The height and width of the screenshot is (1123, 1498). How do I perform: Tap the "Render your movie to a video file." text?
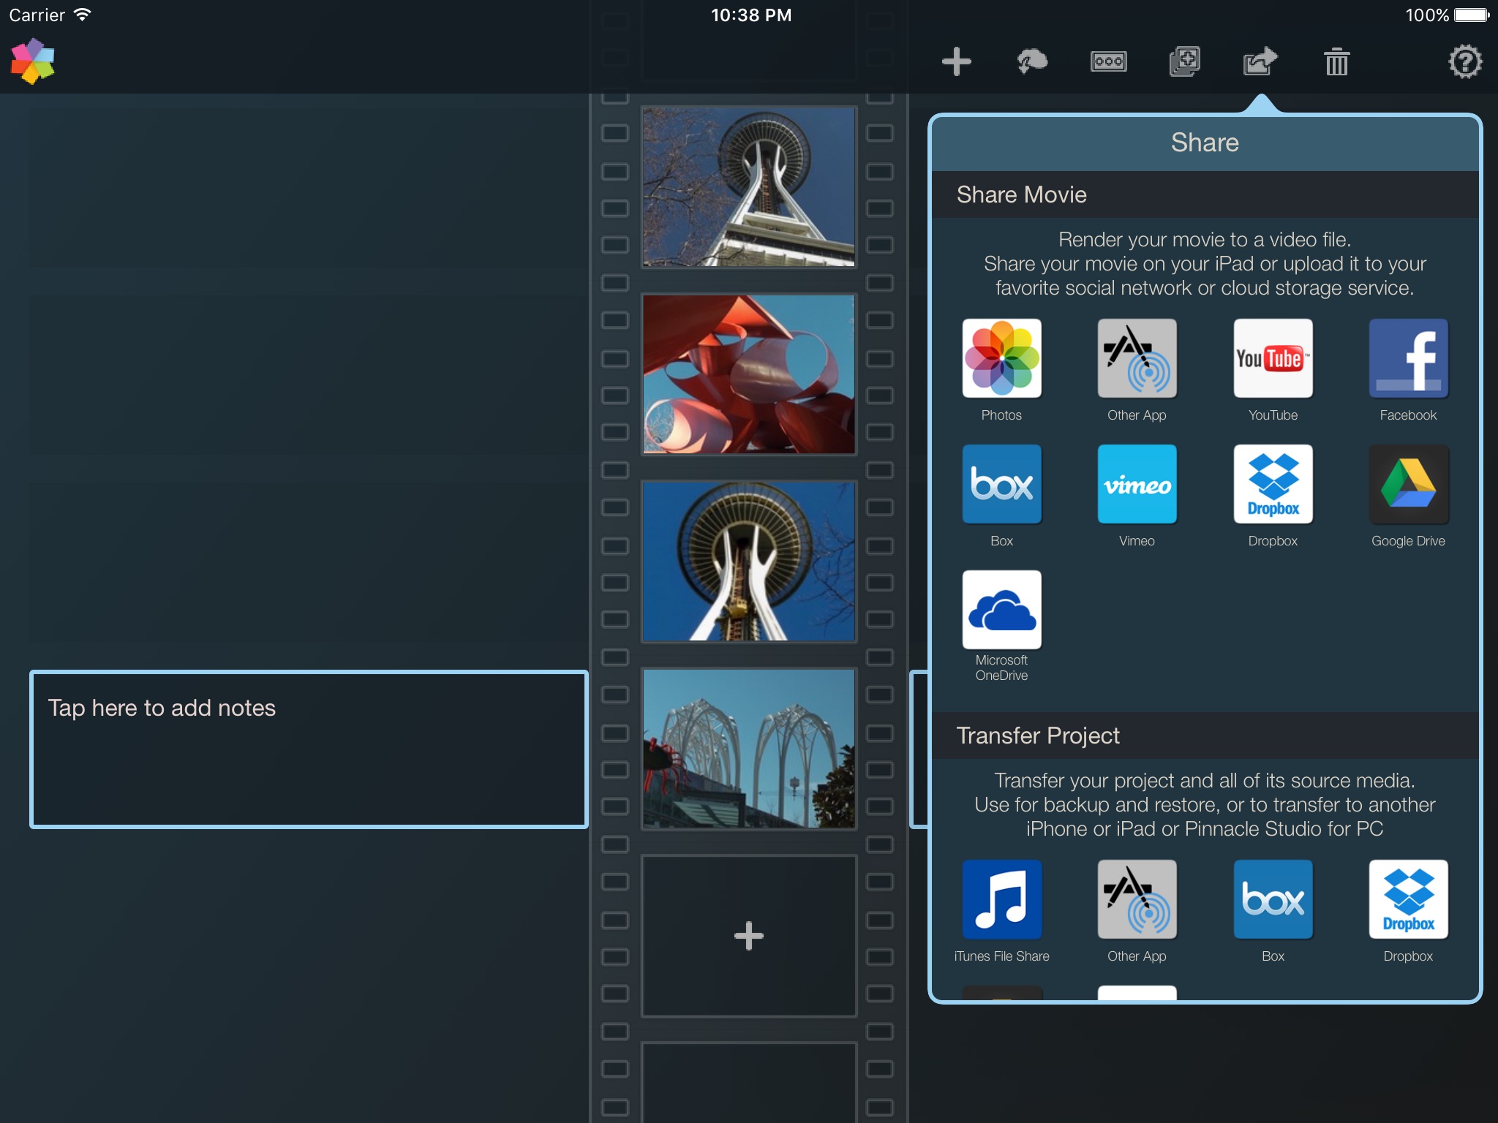(1205, 240)
